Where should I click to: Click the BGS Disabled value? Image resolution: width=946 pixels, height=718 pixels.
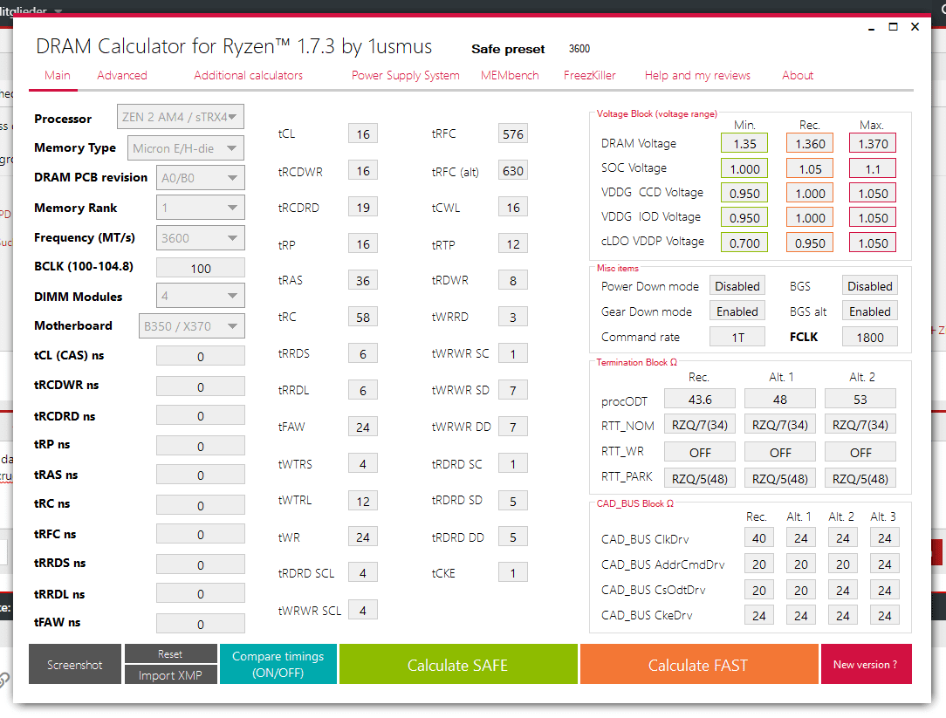coord(870,286)
